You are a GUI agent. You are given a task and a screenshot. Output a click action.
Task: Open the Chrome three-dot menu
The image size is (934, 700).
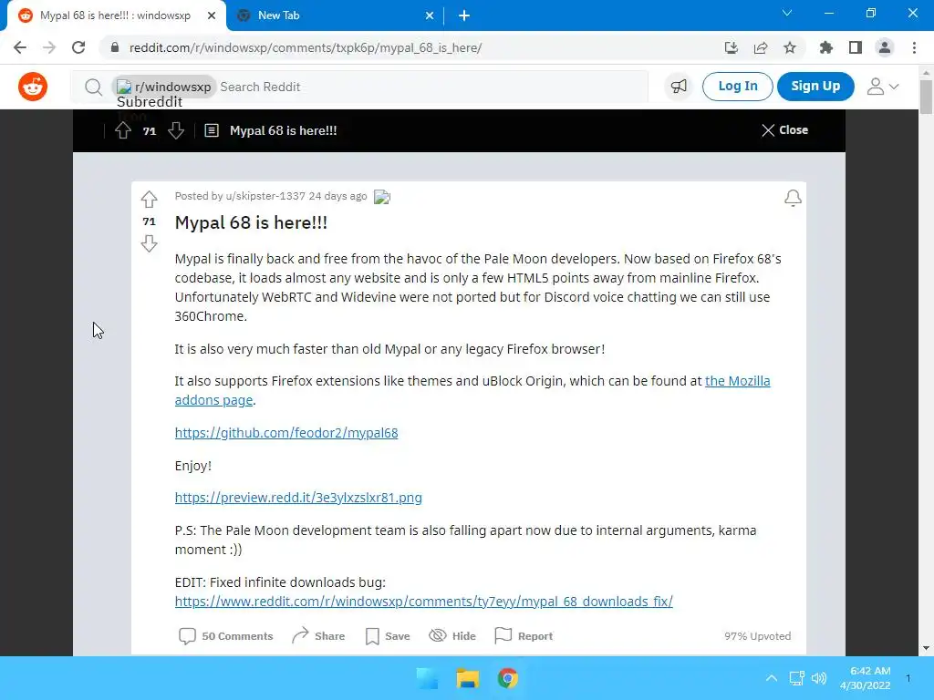click(914, 47)
